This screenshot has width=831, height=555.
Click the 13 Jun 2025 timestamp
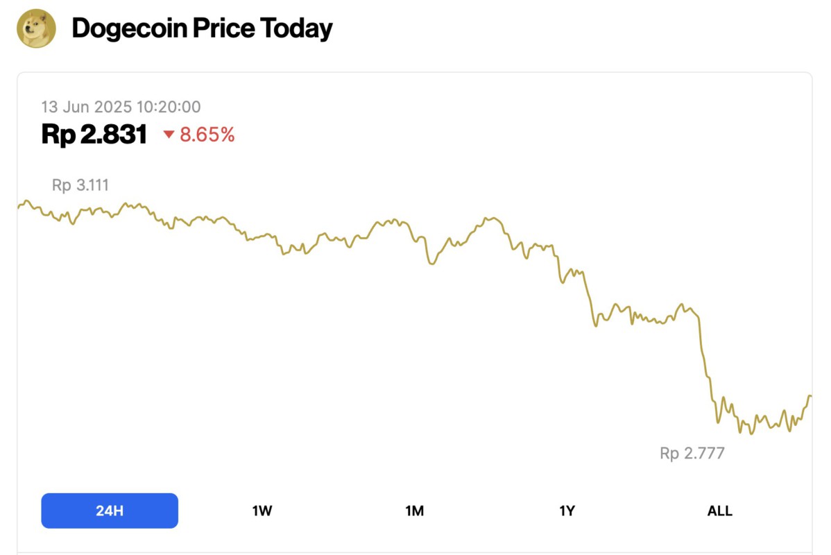[121, 107]
